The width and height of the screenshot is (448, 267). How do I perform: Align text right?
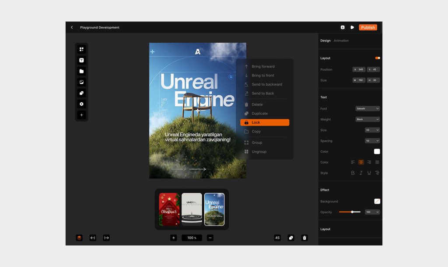coord(369,162)
